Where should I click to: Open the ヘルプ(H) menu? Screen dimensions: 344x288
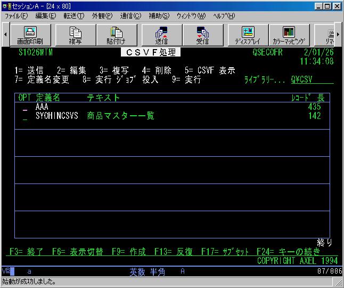pyautogui.click(x=224, y=16)
